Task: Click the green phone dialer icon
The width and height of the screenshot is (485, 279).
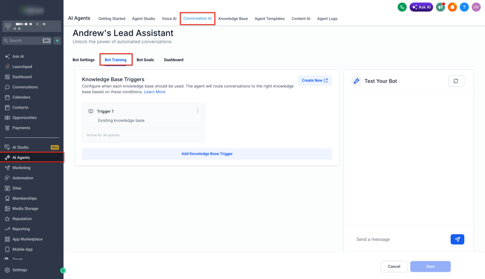Action: pyautogui.click(x=402, y=7)
